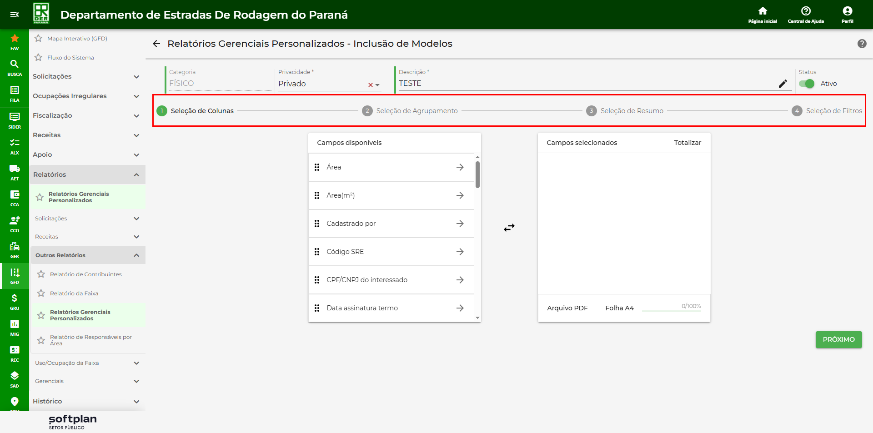Favorite the Relatório de Contribuintes star
This screenshot has height=433, width=873.
(x=41, y=274)
